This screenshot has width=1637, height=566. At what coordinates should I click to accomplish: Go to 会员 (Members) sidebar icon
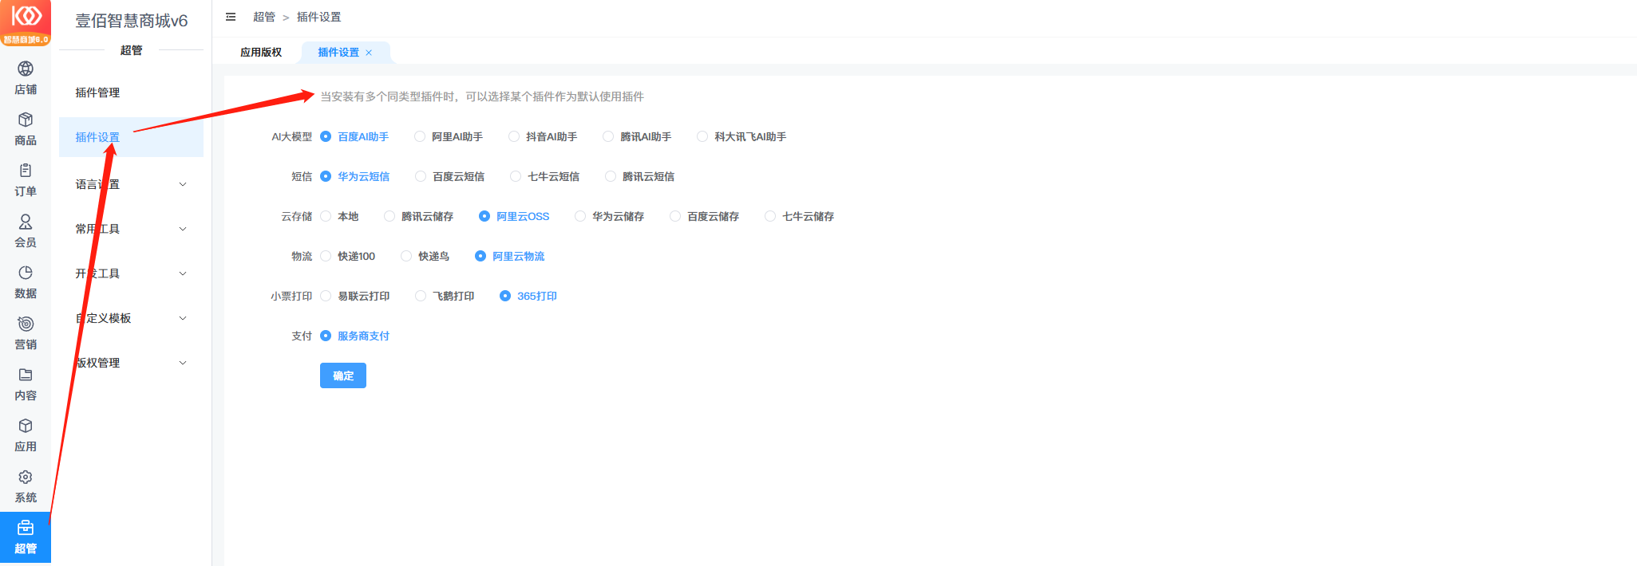(26, 231)
